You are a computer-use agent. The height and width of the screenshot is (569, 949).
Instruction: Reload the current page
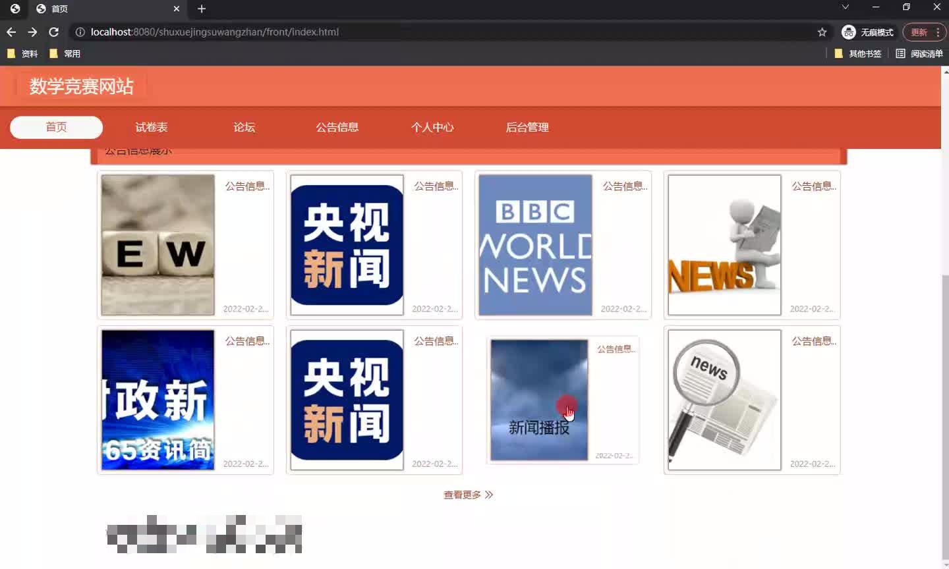tap(54, 32)
